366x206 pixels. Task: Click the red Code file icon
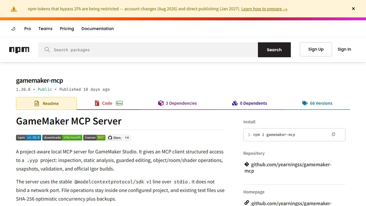pyautogui.click(x=97, y=103)
